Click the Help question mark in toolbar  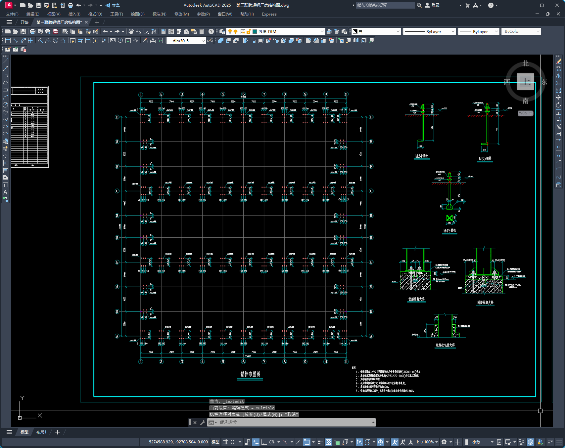(211, 31)
